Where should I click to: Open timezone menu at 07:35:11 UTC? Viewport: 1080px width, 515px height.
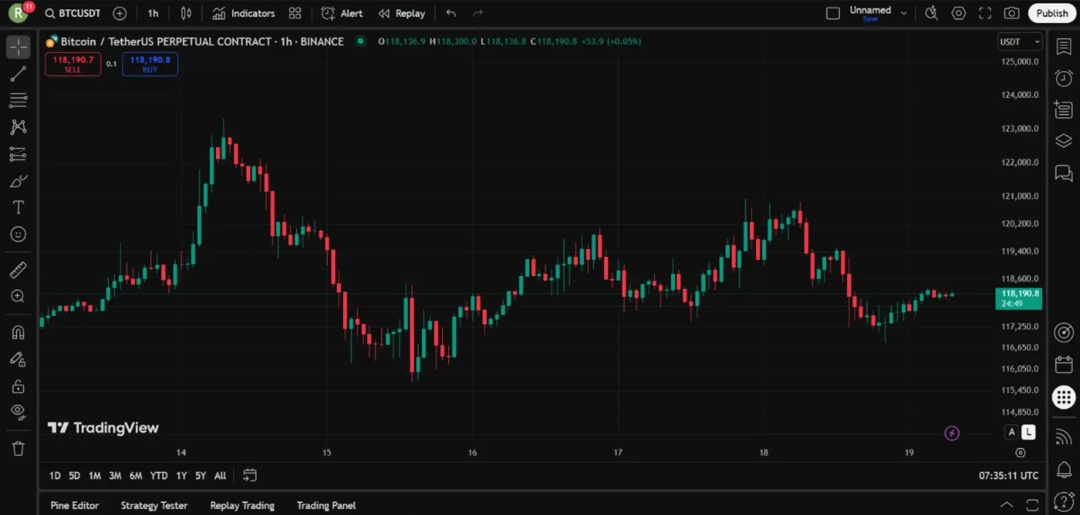[x=1008, y=476]
